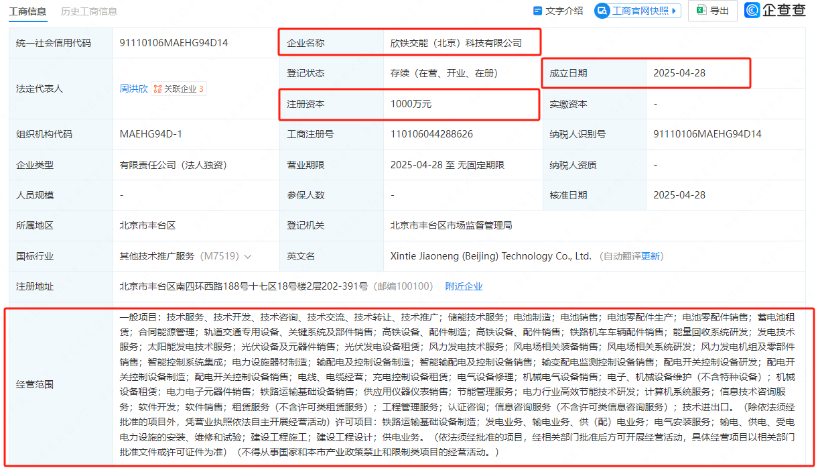816x468 pixels.
Task: Select company name 欣铁交能（北京）科技有限公司
Action: coord(456,43)
